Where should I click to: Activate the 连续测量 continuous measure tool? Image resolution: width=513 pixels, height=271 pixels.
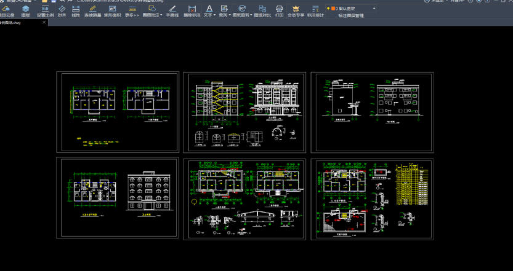tap(92, 10)
